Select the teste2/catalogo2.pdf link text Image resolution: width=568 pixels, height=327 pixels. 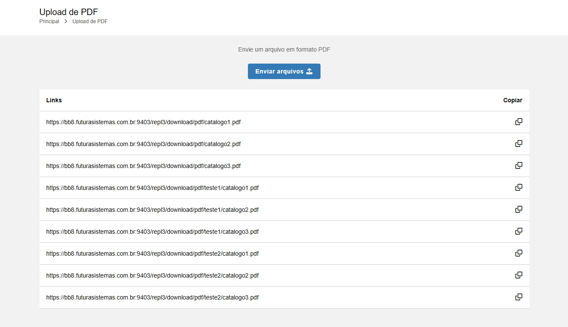(153, 275)
